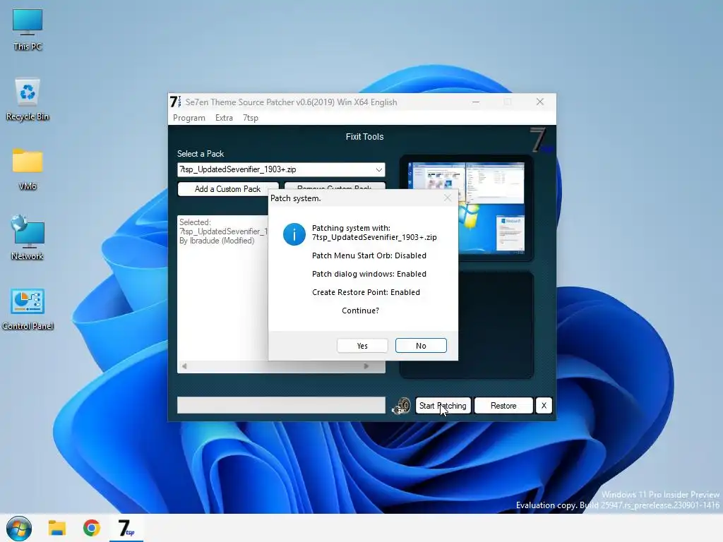Click 'Patch dialog windows: Enabled' text
The image size is (723, 542).
(369, 274)
